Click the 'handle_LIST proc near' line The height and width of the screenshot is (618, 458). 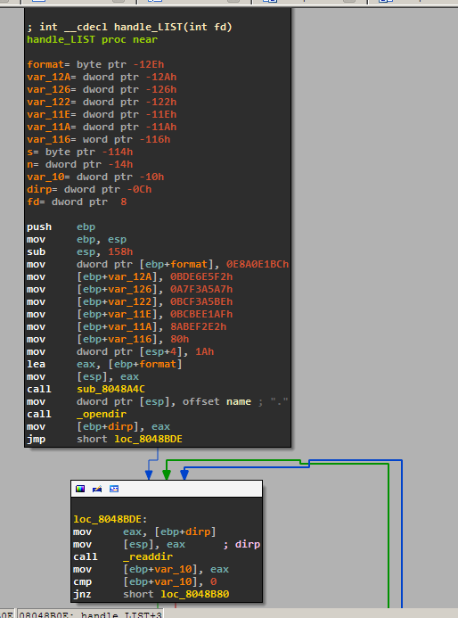coord(92,39)
